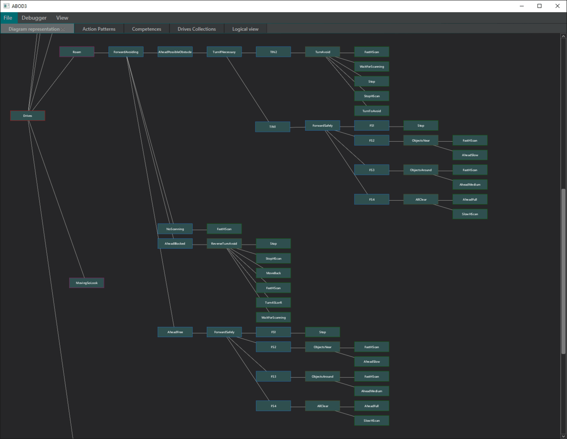Switch to the Action Patterns tab

point(99,29)
